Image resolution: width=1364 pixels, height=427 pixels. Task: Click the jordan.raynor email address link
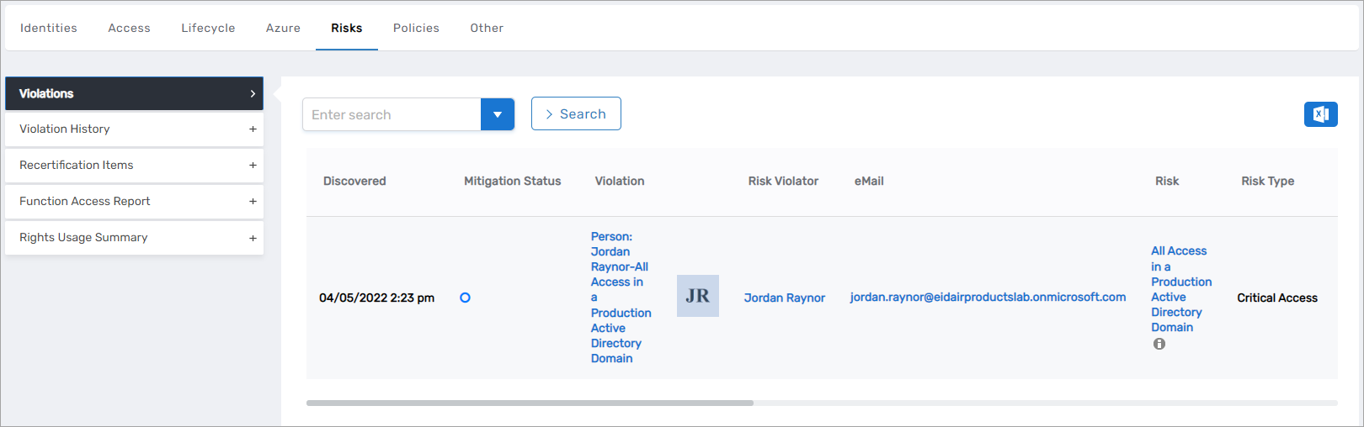pyautogui.click(x=988, y=297)
